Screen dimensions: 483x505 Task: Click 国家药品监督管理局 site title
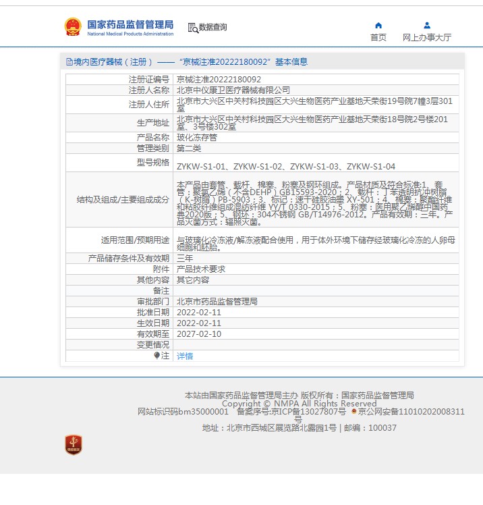click(130, 24)
